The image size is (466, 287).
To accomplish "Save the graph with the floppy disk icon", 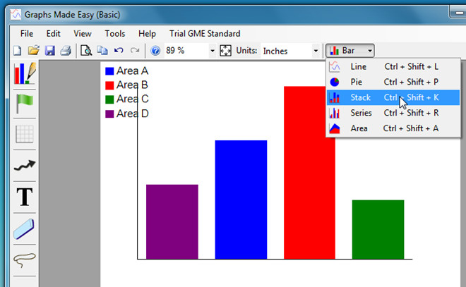I will [x=49, y=51].
